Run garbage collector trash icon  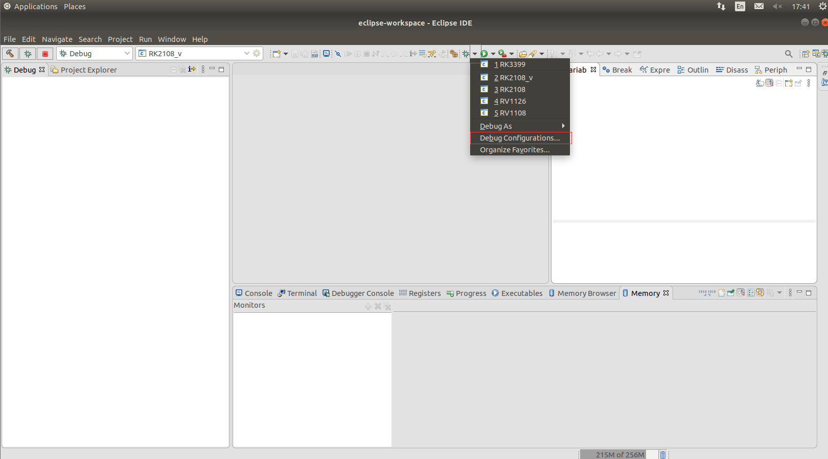(663, 455)
